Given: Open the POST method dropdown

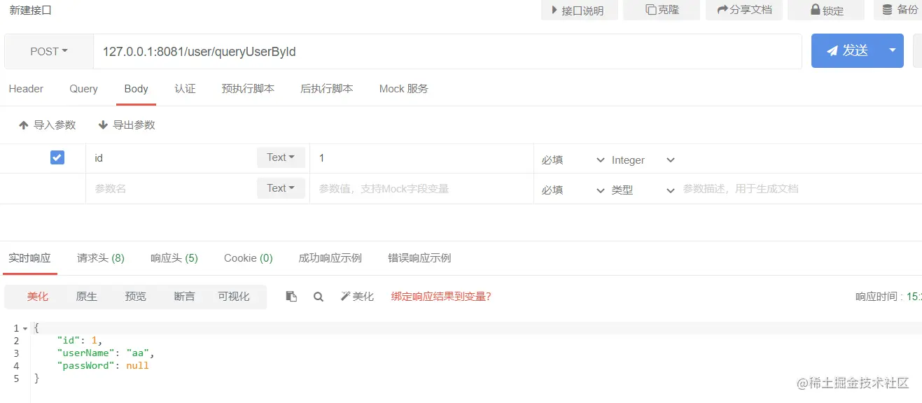Looking at the screenshot, I should 48,50.
